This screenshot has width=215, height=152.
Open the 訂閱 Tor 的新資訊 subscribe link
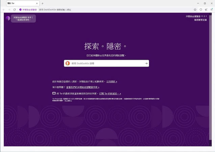110,94
